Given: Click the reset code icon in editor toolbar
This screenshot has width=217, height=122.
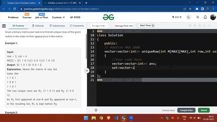Looking at the screenshot, I should (x=204, y=26).
